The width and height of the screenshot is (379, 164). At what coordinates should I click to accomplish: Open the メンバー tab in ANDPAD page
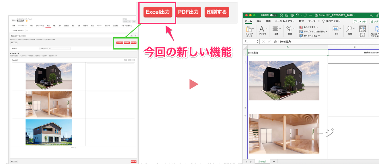(x=99, y=26)
